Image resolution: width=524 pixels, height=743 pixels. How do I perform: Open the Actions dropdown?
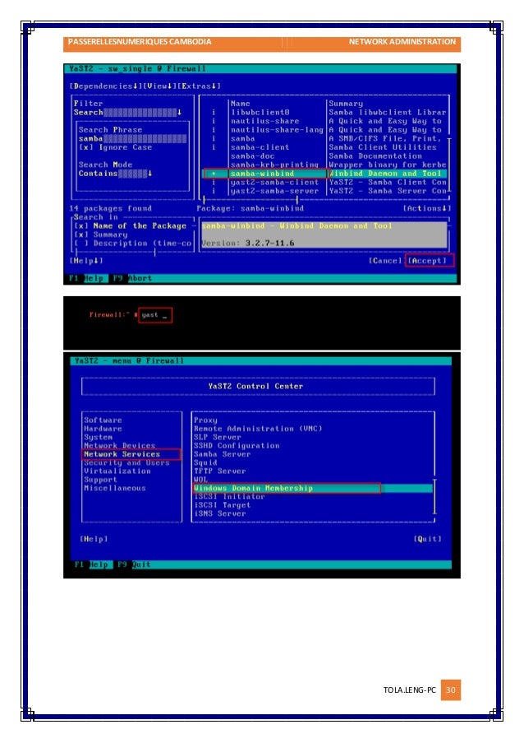[426, 208]
